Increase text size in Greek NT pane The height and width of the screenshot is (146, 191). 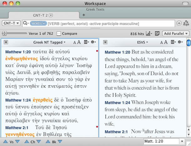[x=79, y=42]
